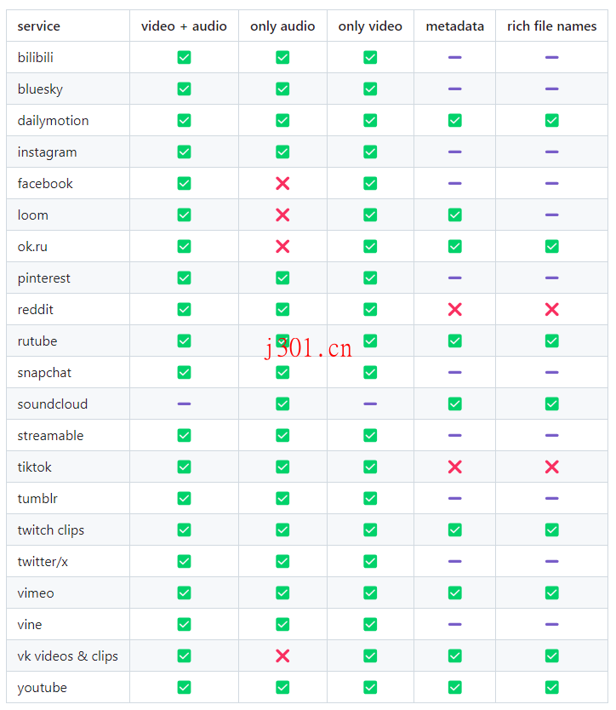Screen dimensions: 616x710
Task: Click the green check for streamable only audio
Action: pos(282,436)
